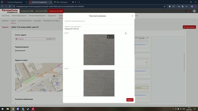Click the browser Forward arrow
The image size is (198, 111).
click(x=6, y=6)
